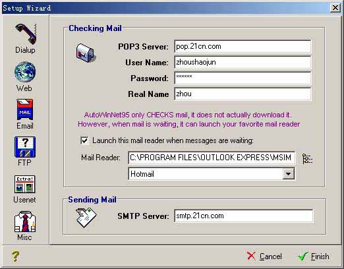Open the Usenet newspaper icon
The height and width of the screenshot is (269, 344).
point(25,184)
